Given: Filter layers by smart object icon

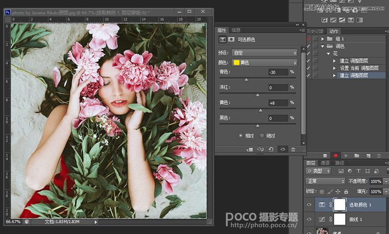Looking at the screenshot, I should [376, 171].
